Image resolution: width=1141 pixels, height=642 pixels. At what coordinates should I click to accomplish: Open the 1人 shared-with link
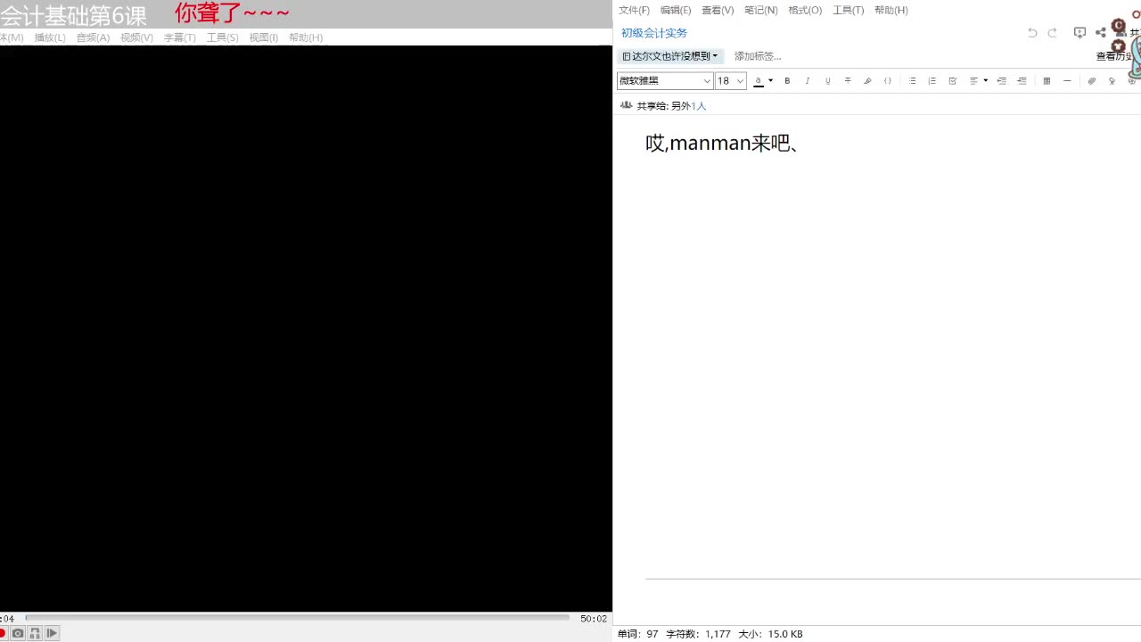tap(699, 105)
